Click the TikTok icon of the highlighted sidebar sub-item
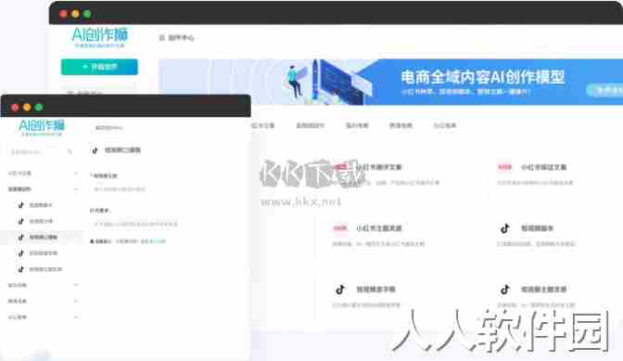The image size is (623, 361). (20, 237)
